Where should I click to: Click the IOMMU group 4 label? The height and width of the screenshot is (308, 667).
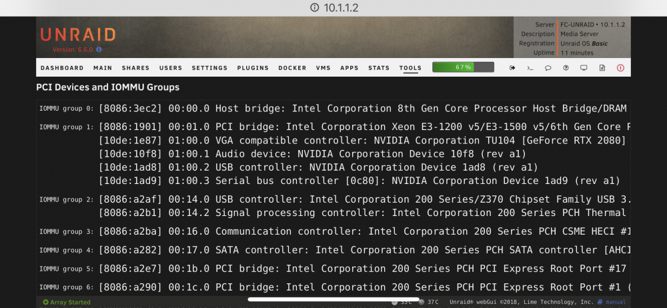click(x=66, y=250)
